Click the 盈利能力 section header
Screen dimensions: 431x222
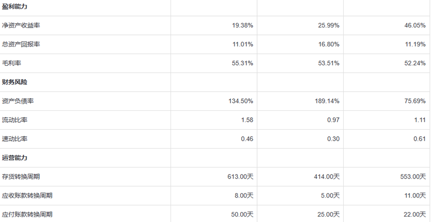tap(13, 6)
